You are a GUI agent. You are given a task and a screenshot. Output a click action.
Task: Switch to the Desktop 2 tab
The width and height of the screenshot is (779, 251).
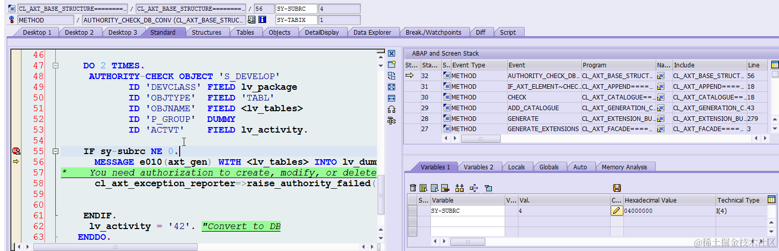pos(79,32)
